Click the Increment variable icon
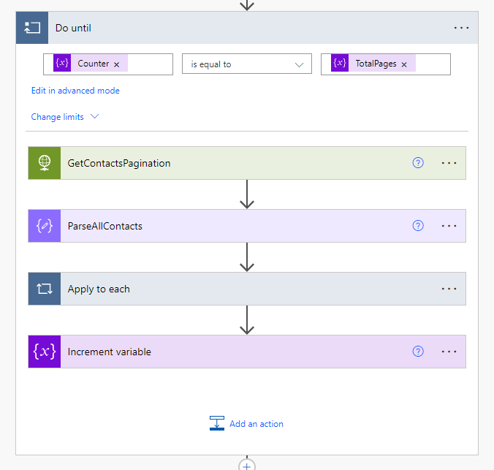494x470 pixels. [45, 352]
